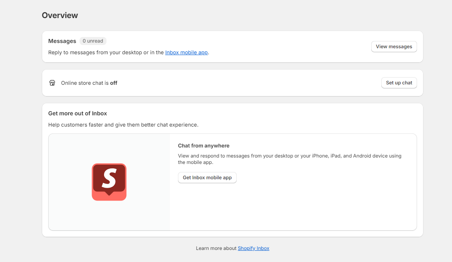
Task: Click the Inbox logo image above Get Inbox mobile app
Action: [x=109, y=182]
